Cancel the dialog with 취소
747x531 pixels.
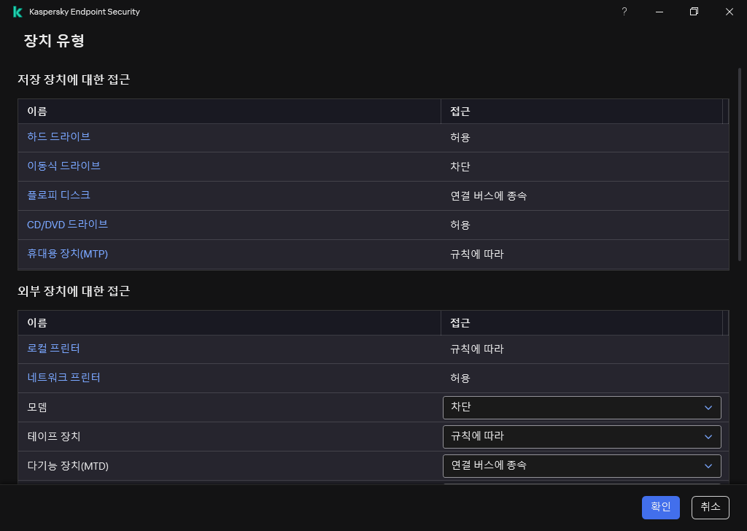(709, 507)
